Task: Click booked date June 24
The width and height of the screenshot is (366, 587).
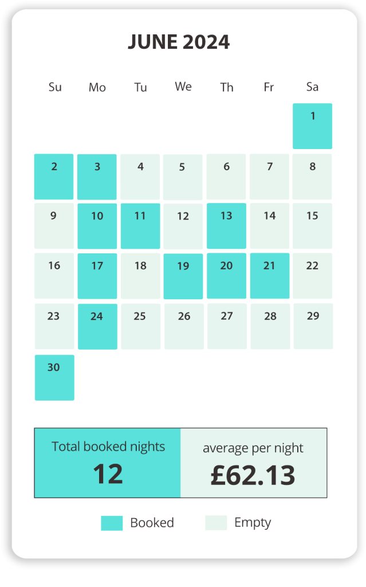Action: (x=97, y=326)
